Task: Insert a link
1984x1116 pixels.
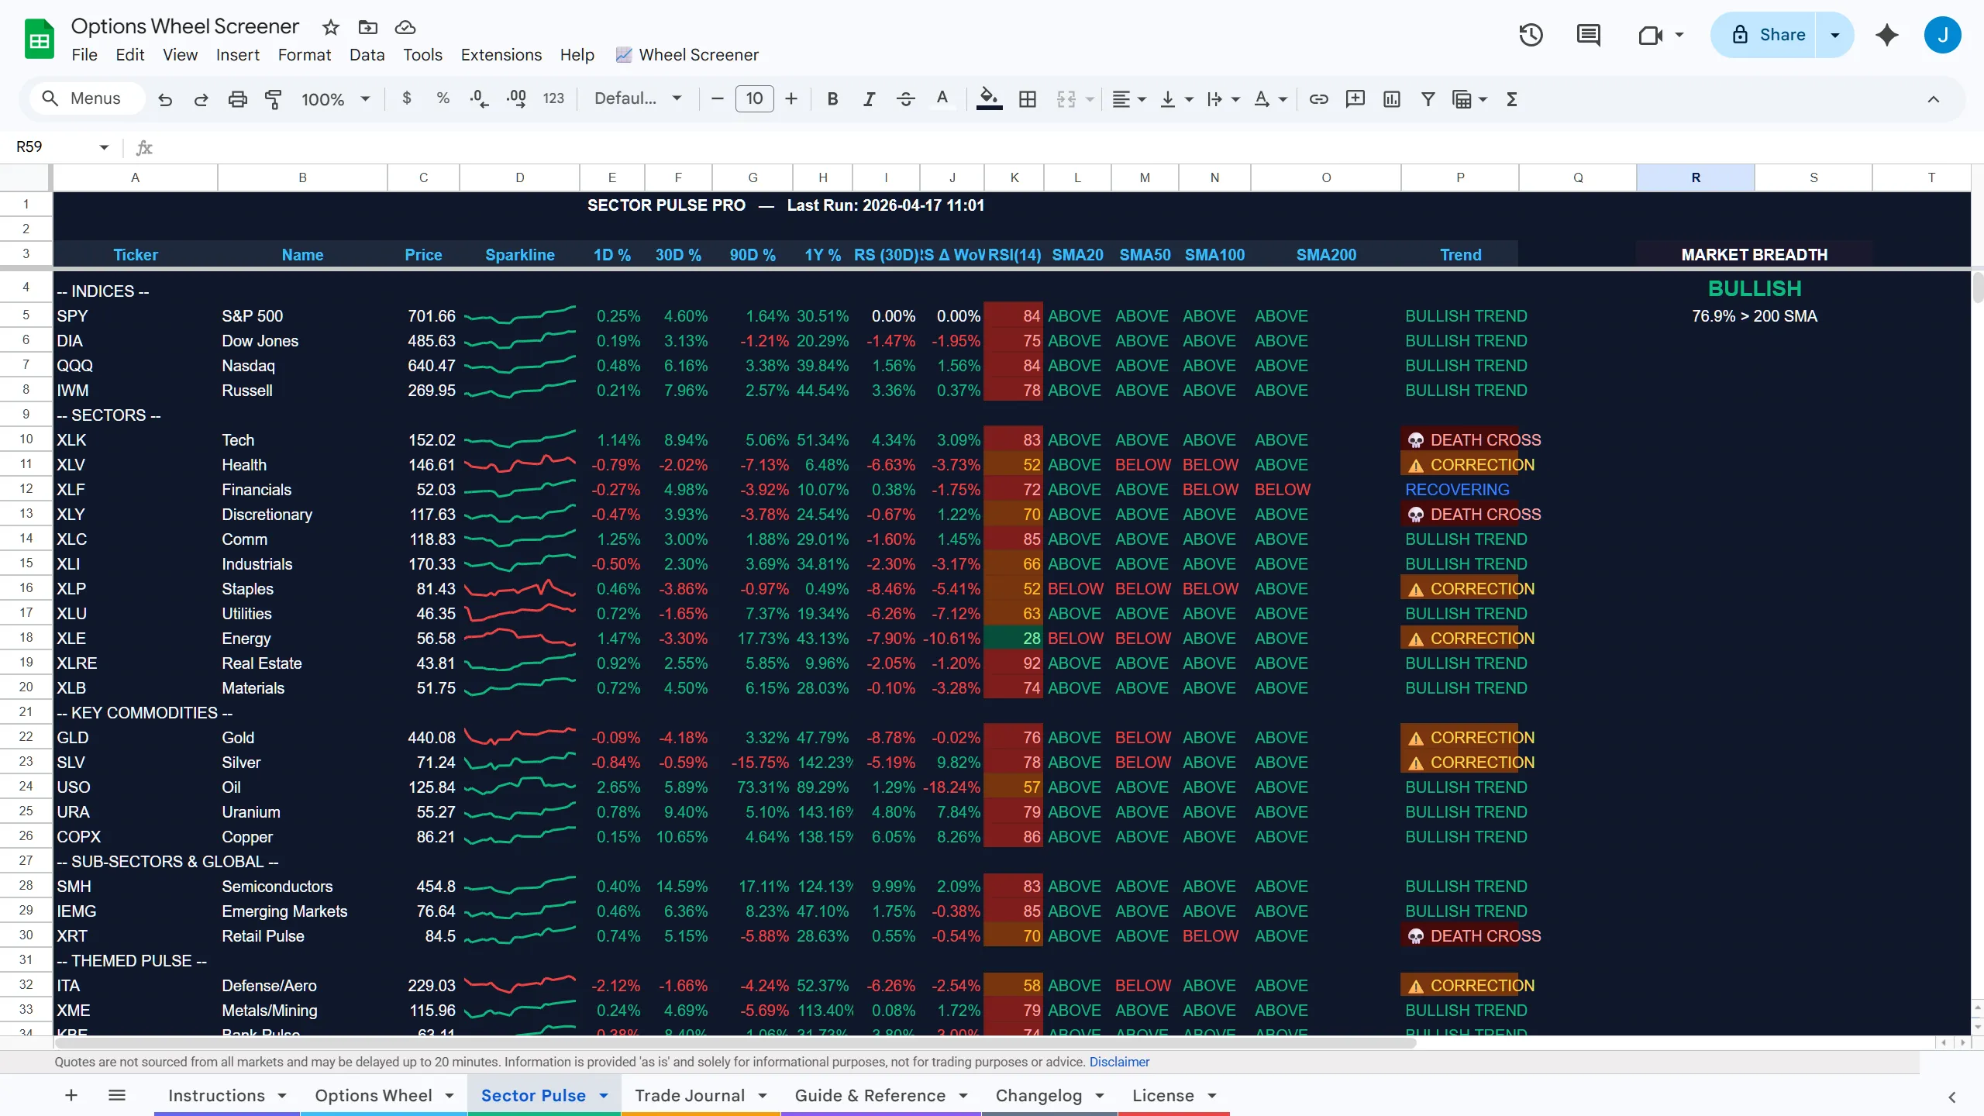Action: coord(1318,99)
